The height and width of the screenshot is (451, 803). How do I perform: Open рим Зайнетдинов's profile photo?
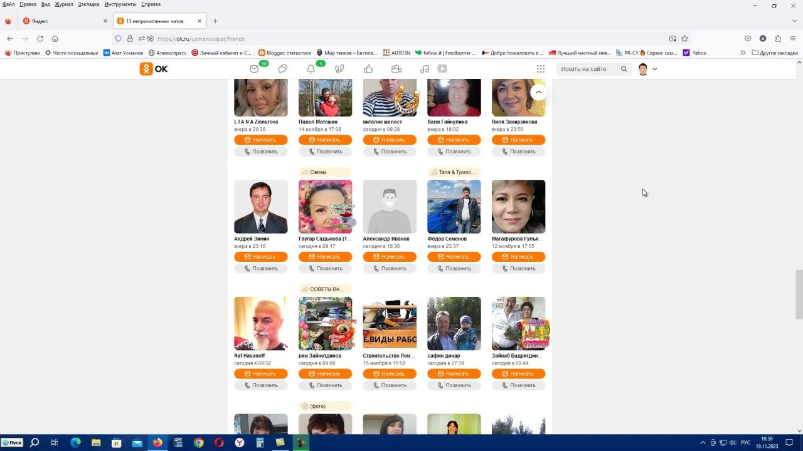click(x=325, y=324)
